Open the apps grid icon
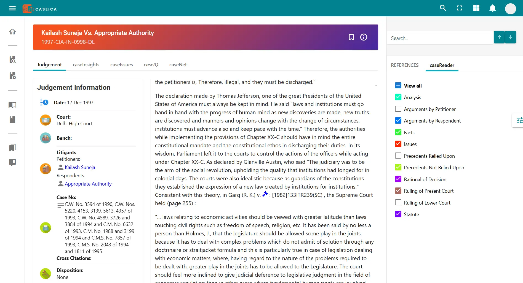The height and width of the screenshot is (283, 523). click(x=476, y=8)
